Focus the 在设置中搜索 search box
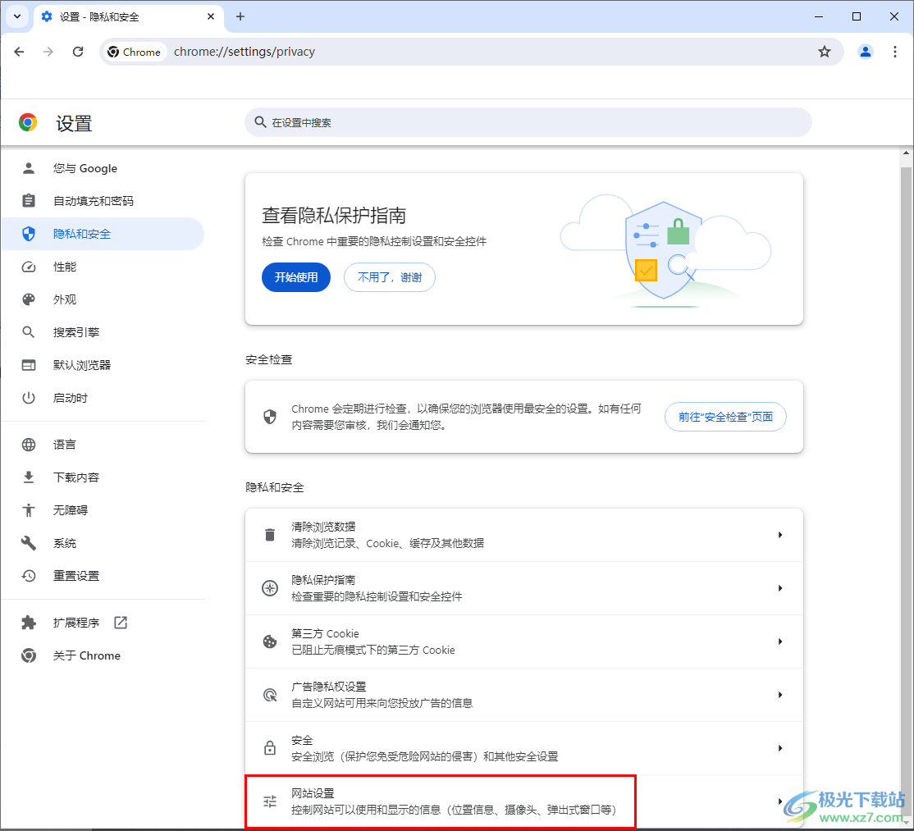The height and width of the screenshot is (831, 914). (x=528, y=122)
